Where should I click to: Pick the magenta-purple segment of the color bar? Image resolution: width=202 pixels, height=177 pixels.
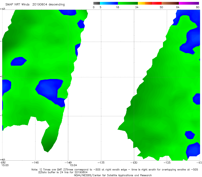pyautogui.click(x=189, y=3)
